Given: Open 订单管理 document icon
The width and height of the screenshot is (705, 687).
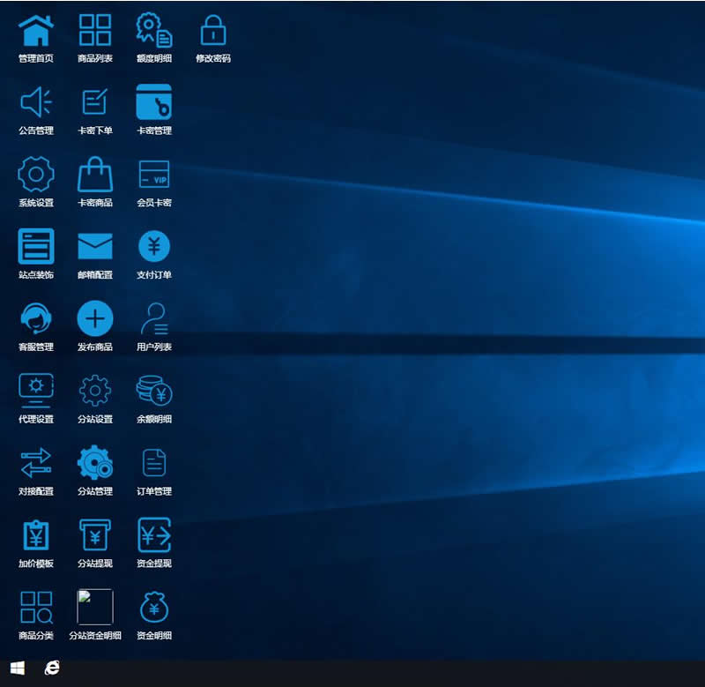Looking at the screenshot, I should pos(154,463).
